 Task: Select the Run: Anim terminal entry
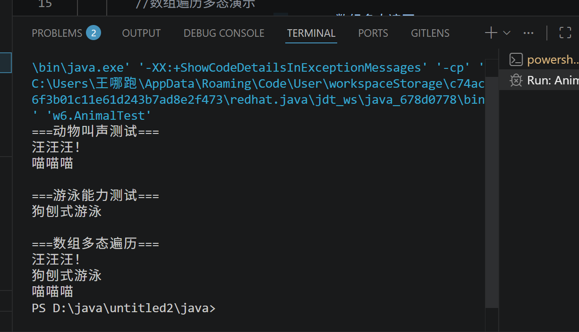click(552, 80)
